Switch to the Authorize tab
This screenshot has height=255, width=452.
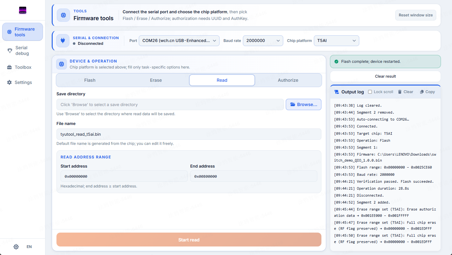click(x=288, y=80)
